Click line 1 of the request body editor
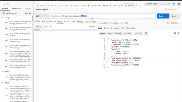This screenshot has width=182, height=102. coord(68,30)
